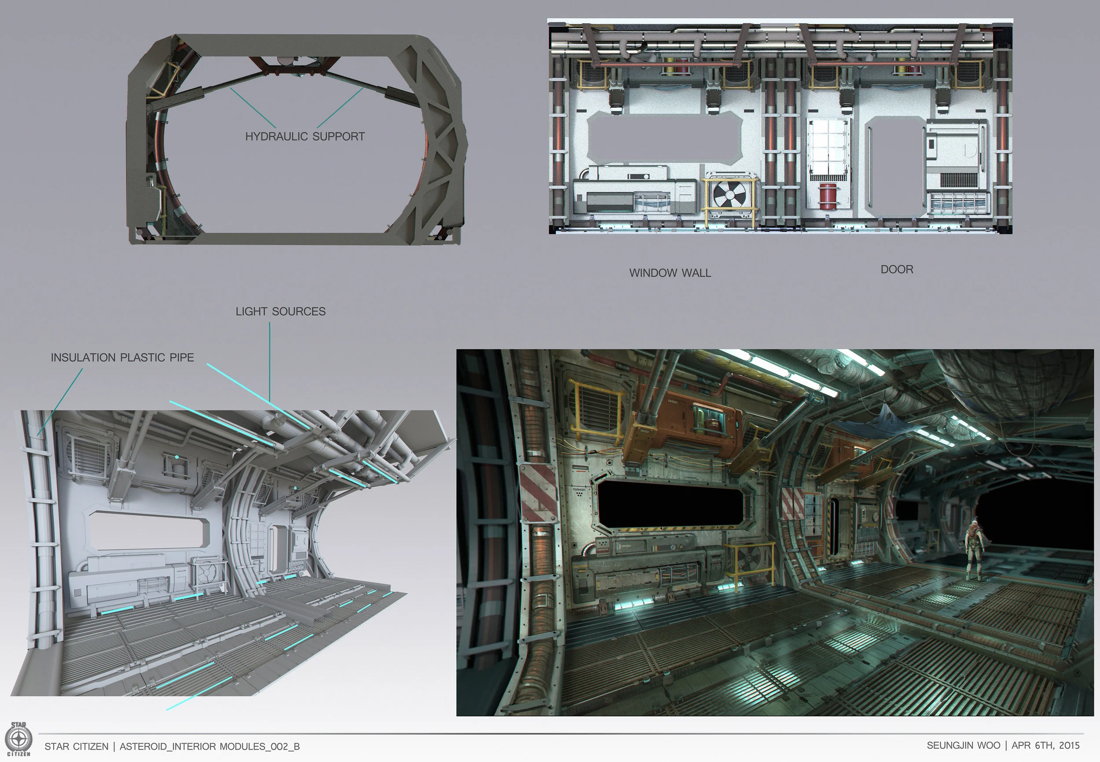Image resolution: width=1100 pixels, height=762 pixels.
Task: Click 'SEUNGJIN WOO | APR 6TH, 2015' credit
Action: 1003,745
